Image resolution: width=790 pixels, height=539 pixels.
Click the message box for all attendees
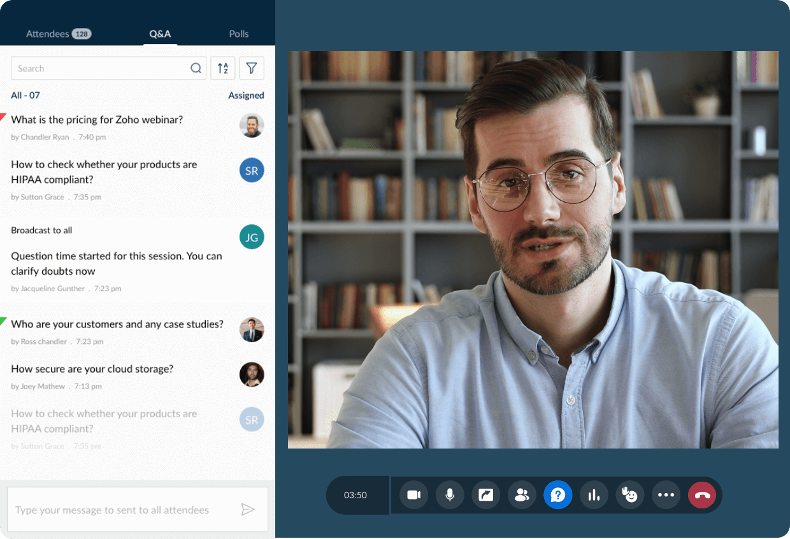tap(121, 510)
